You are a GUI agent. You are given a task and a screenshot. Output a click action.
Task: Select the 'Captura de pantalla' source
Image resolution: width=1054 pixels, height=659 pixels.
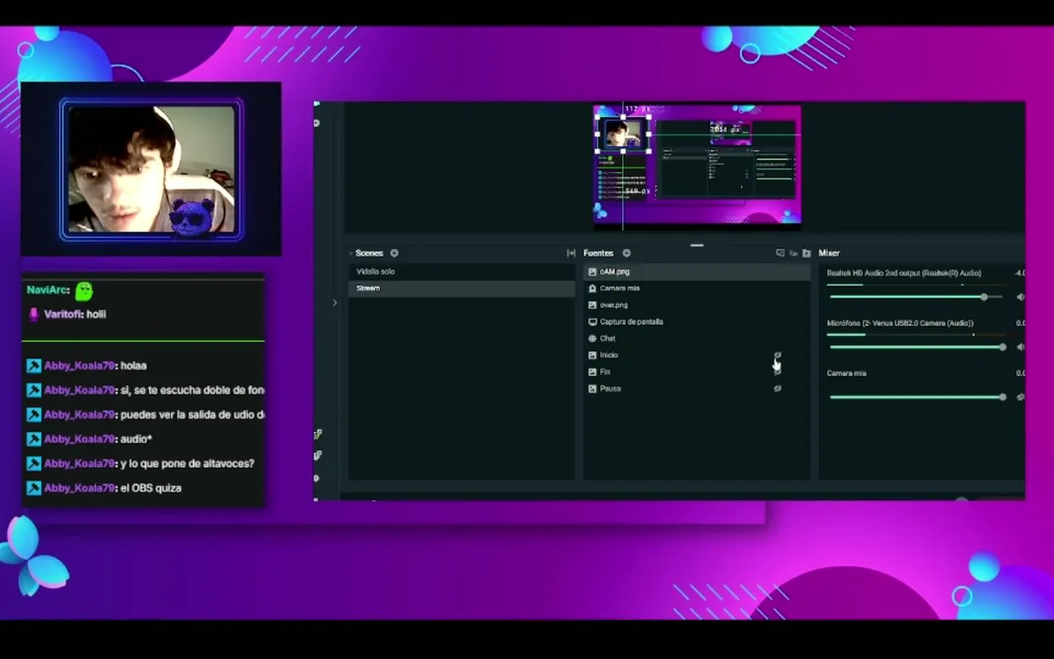click(x=696, y=322)
